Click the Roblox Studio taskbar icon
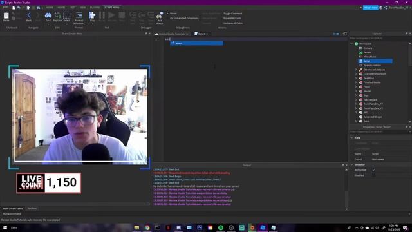The height and width of the screenshot is (232, 412). [263, 227]
